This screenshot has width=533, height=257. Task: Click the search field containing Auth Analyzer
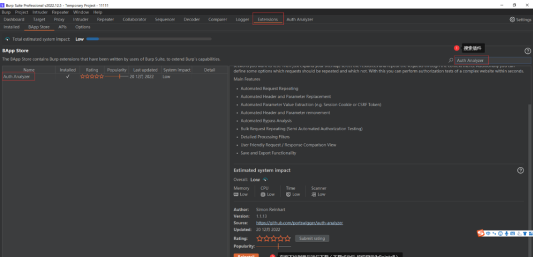point(493,60)
